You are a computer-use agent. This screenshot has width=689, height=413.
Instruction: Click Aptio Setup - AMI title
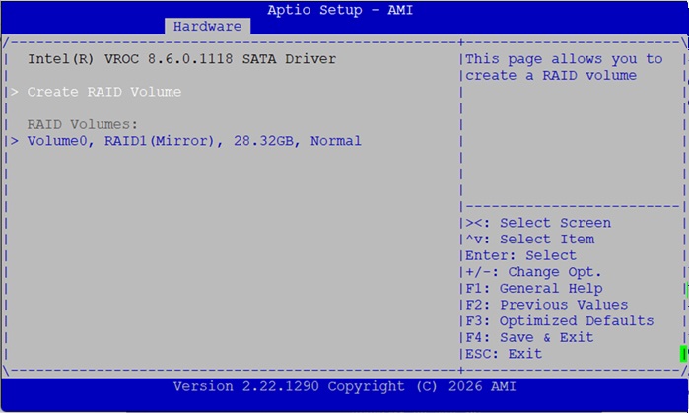coord(340,10)
